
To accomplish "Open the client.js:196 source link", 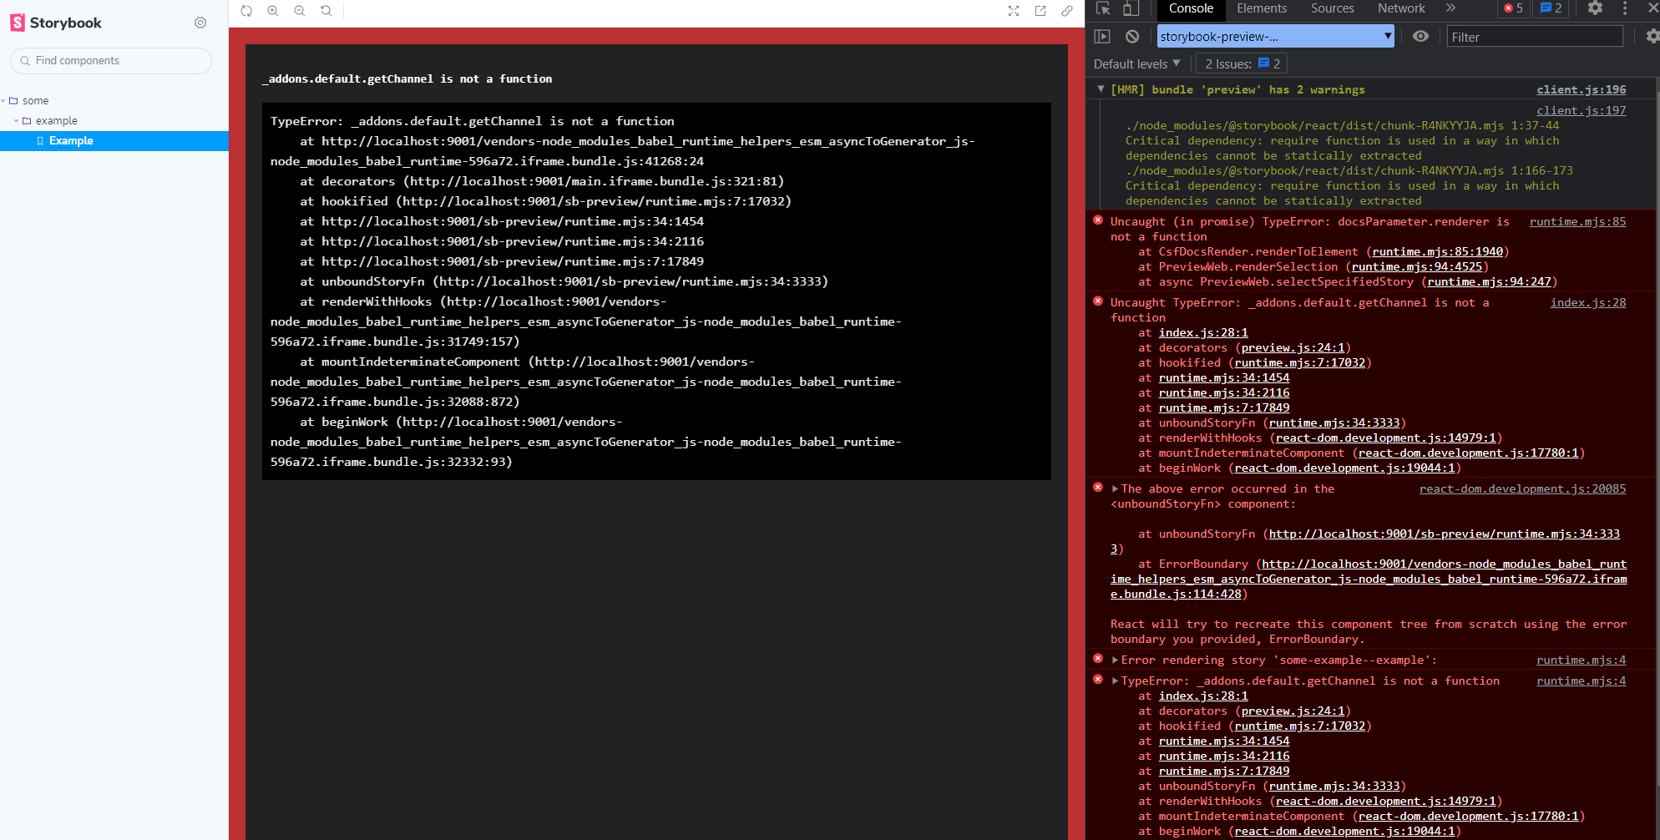I will (x=1581, y=89).
